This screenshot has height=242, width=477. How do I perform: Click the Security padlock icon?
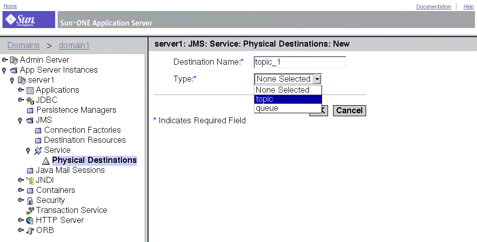pos(30,200)
